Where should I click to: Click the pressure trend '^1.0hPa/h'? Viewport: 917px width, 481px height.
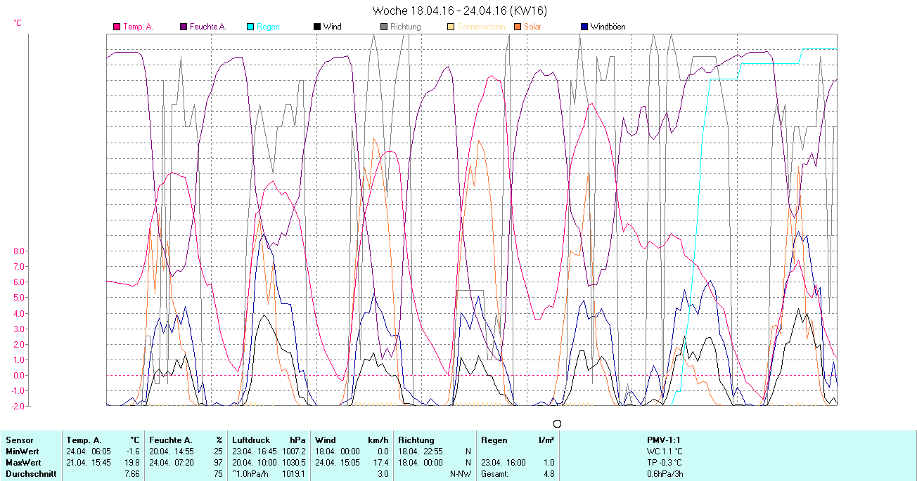(x=252, y=474)
